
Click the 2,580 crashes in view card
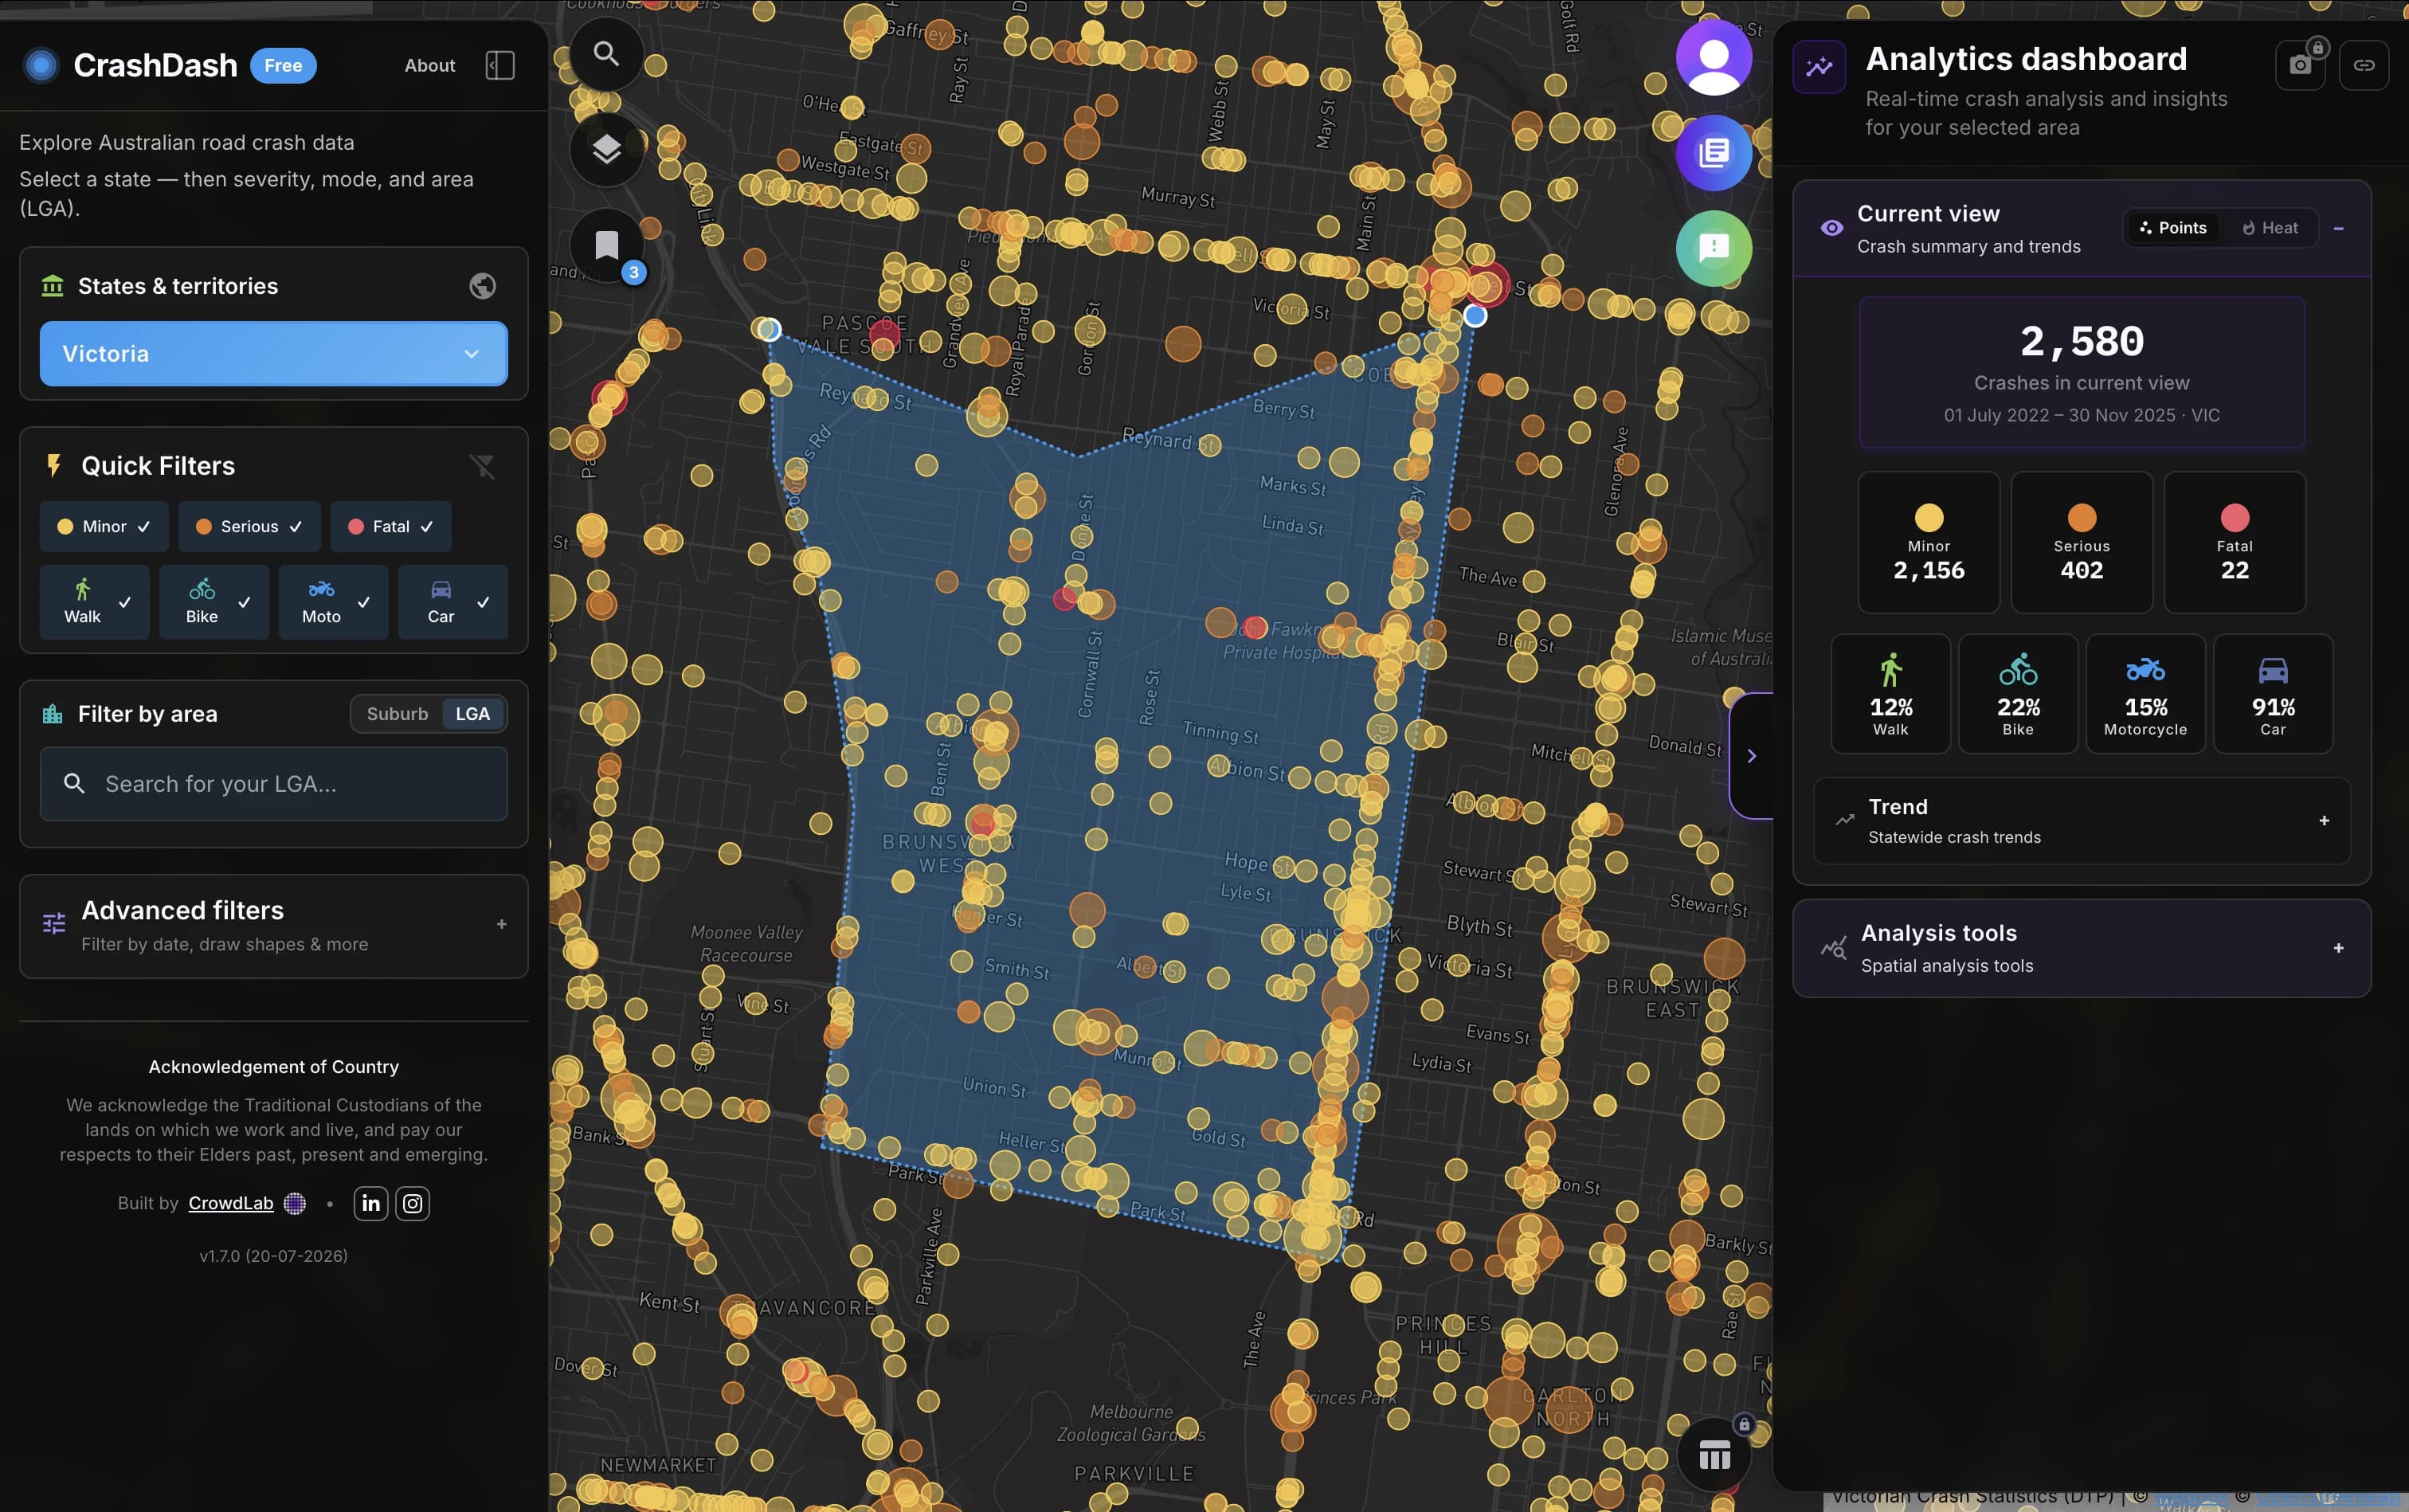point(2082,372)
